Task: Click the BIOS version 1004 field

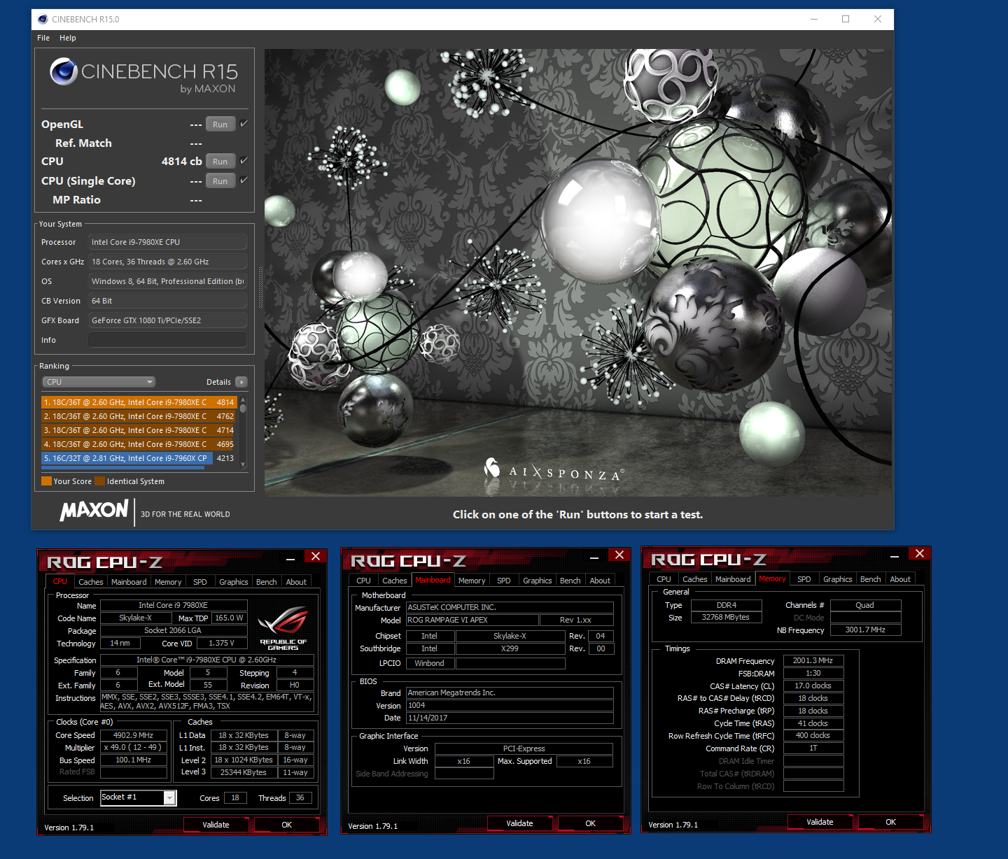Action: click(510, 705)
